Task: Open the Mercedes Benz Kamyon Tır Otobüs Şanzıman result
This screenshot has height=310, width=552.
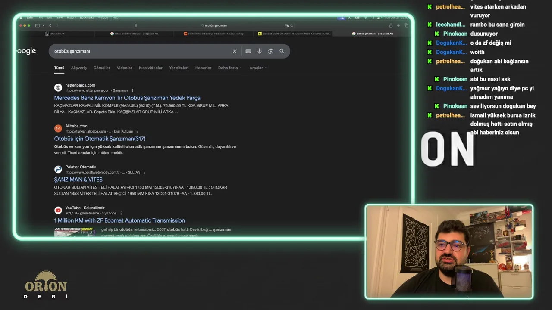Action: click(127, 98)
